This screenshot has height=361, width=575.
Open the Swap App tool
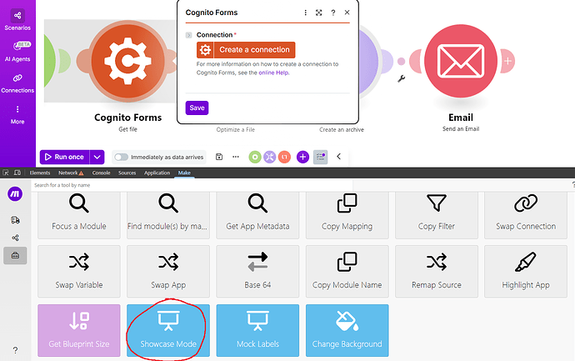click(x=168, y=272)
